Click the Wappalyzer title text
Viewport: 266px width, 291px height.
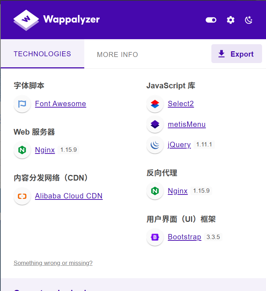point(71,19)
